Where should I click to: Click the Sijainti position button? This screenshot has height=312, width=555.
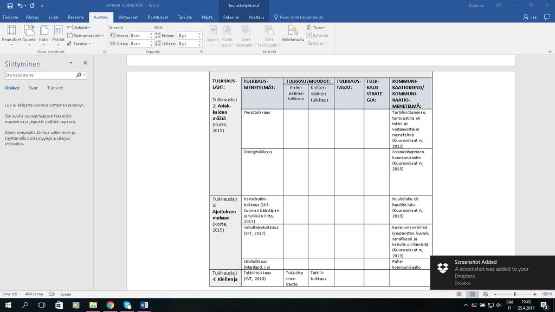pos(212,36)
